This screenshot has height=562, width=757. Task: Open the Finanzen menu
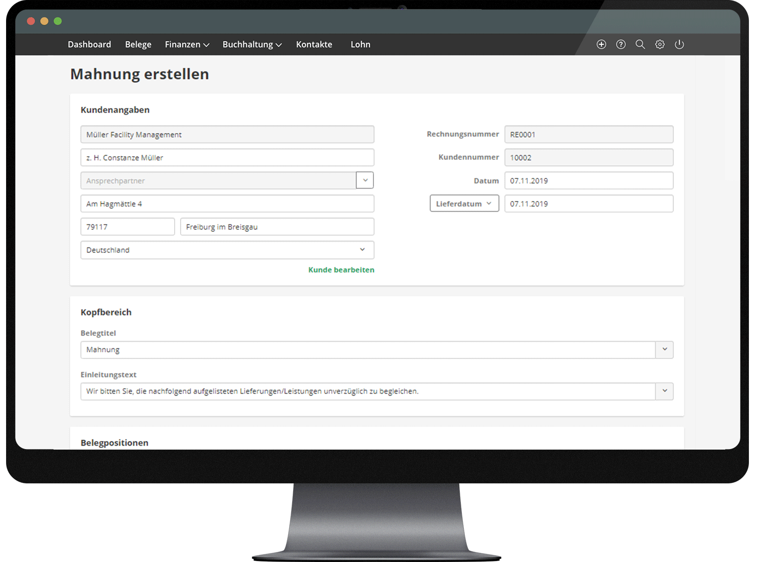pyautogui.click(x=187, y=44)
